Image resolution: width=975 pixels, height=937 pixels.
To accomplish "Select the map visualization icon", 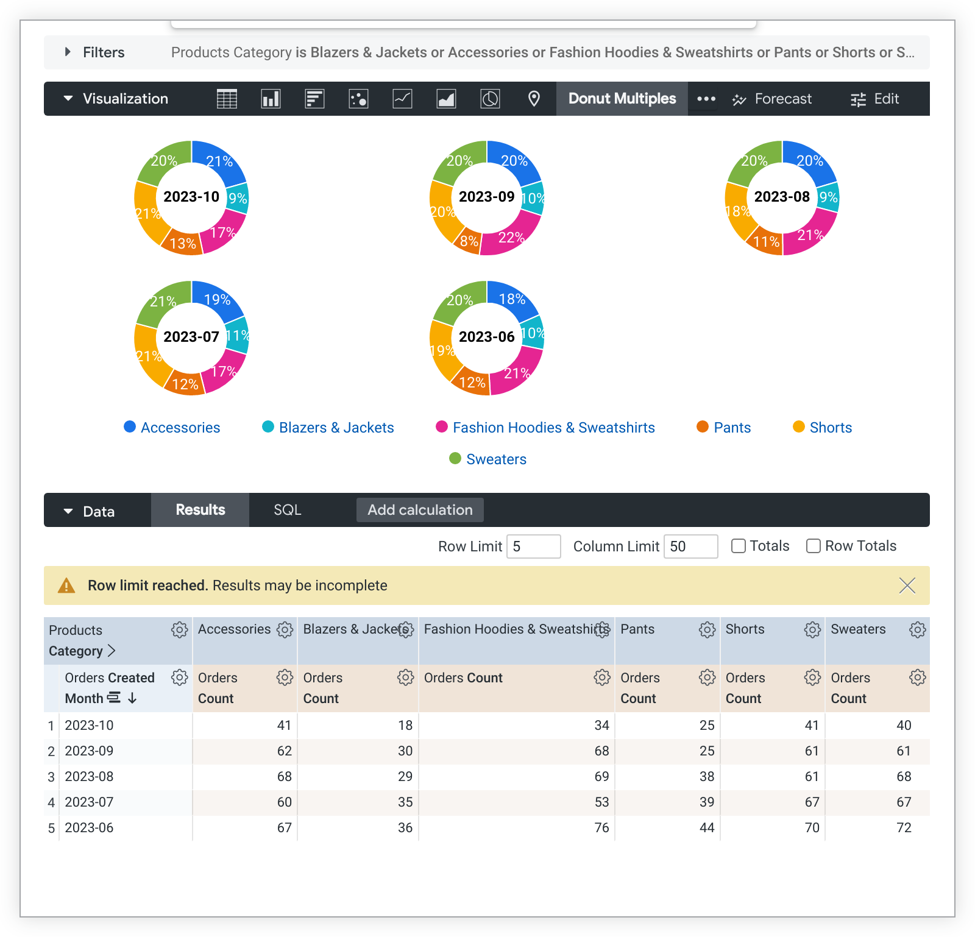I will 533,99.
